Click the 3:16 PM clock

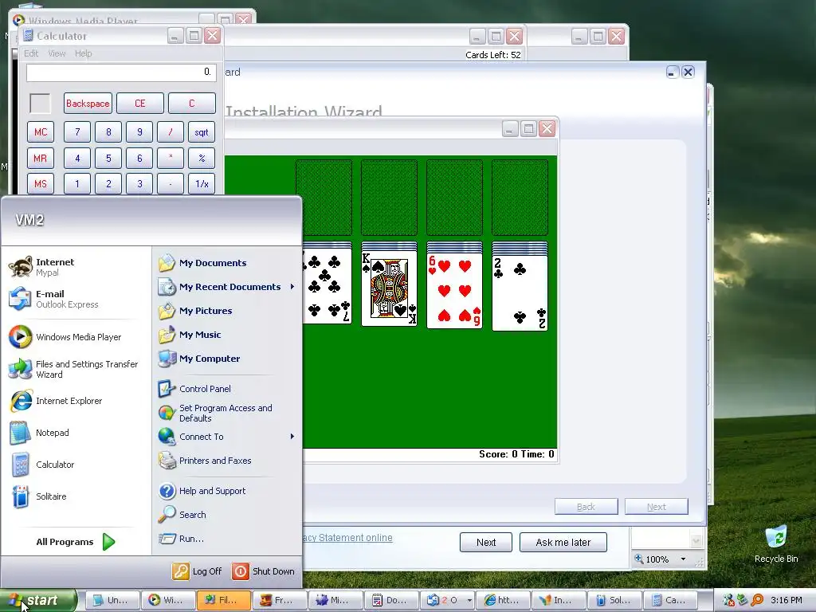[787, 600]
